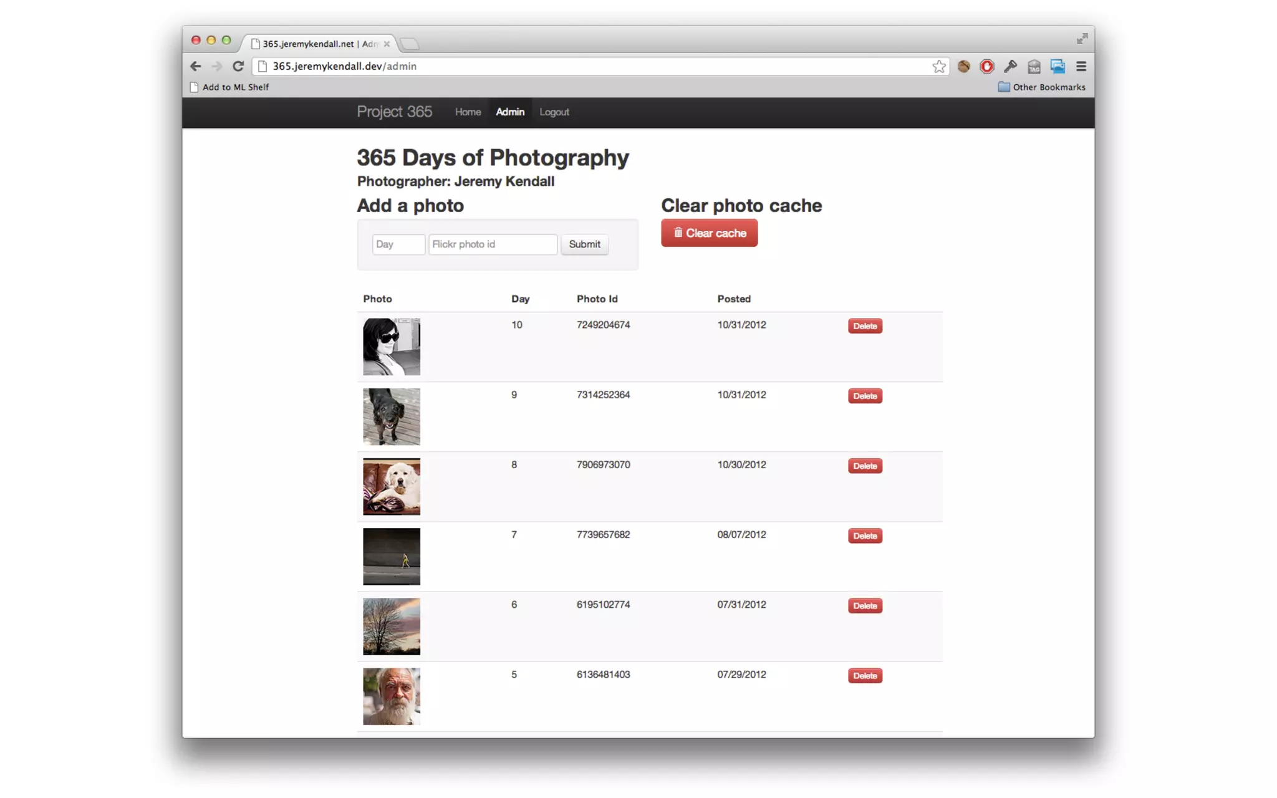Open Other Bookmarks folder
1277x798 pixels.
[1041, 87]
